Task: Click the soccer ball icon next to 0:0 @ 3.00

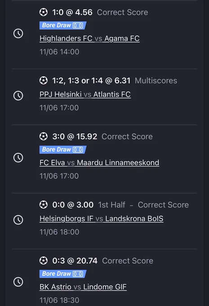Action: [43, 205]
